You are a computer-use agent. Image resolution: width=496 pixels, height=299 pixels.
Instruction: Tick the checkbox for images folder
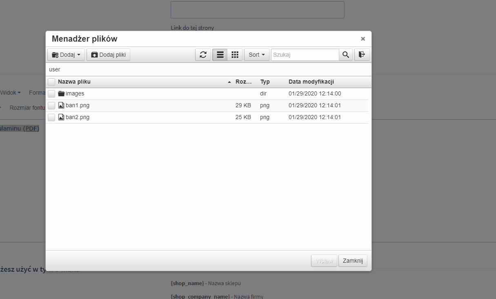pyautogui.click(x=51, y=94)
